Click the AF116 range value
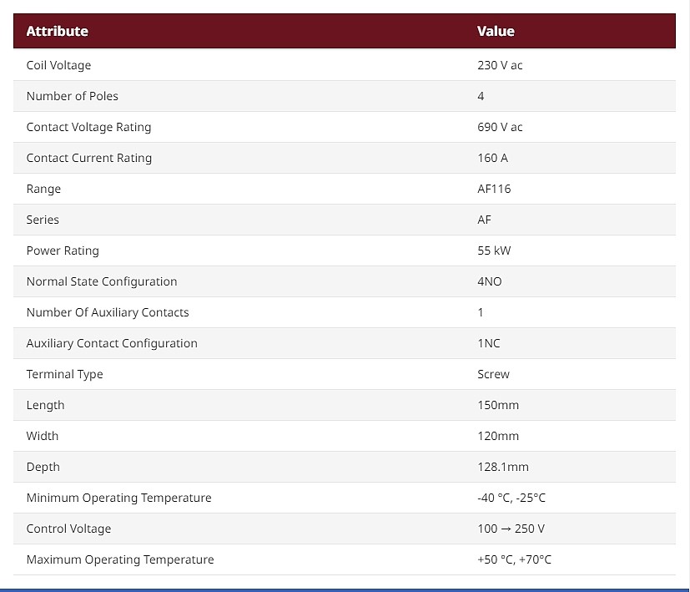690x592 pixels. point(494,189)
